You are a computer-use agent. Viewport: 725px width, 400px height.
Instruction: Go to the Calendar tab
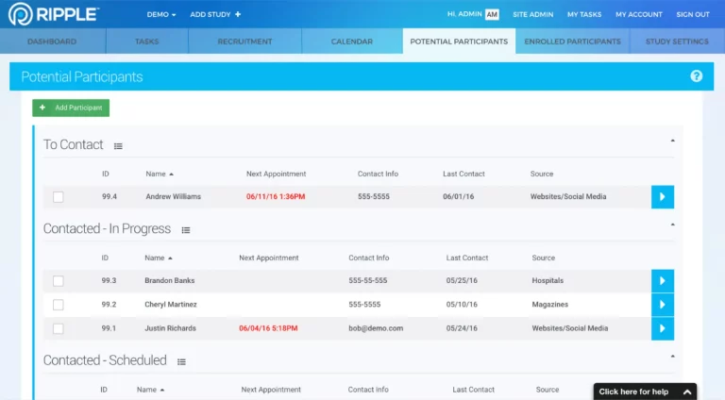tap(351, 42)
